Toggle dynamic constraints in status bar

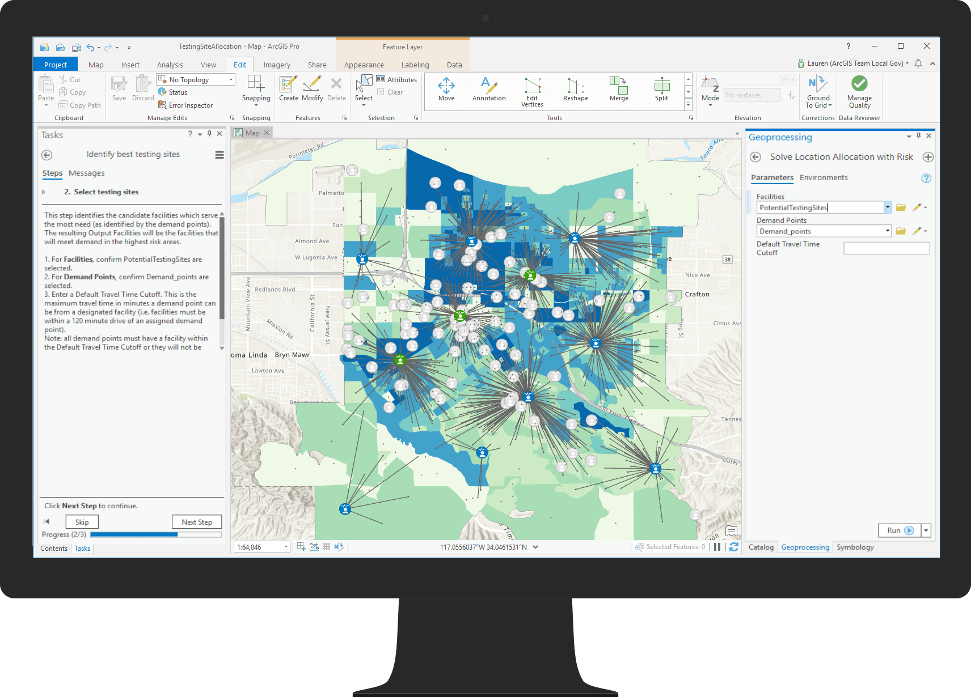pyautogui.click(x=314, y=547)
